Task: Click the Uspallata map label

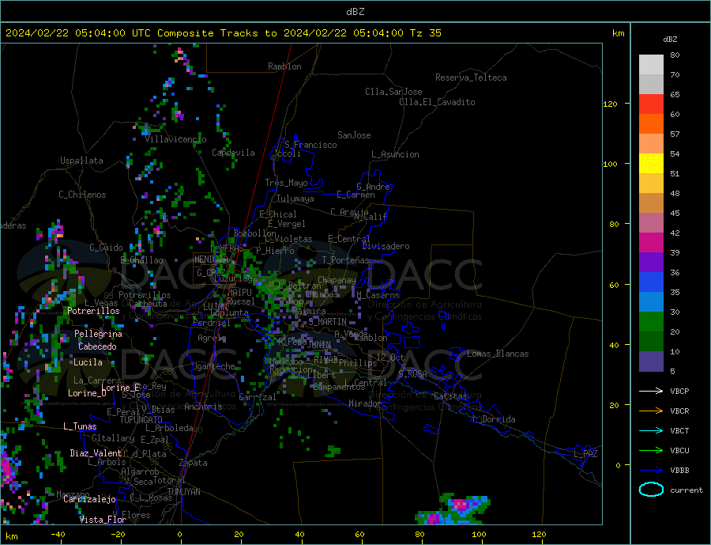Action: (81, 161)
